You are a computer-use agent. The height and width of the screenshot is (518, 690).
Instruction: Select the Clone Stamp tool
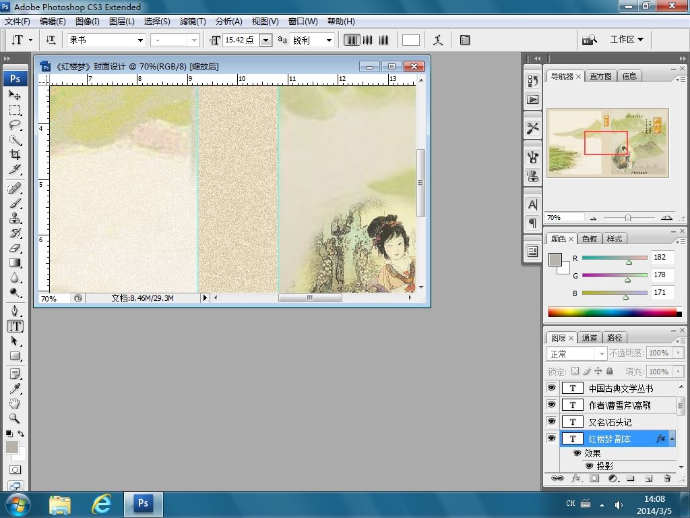15,219
